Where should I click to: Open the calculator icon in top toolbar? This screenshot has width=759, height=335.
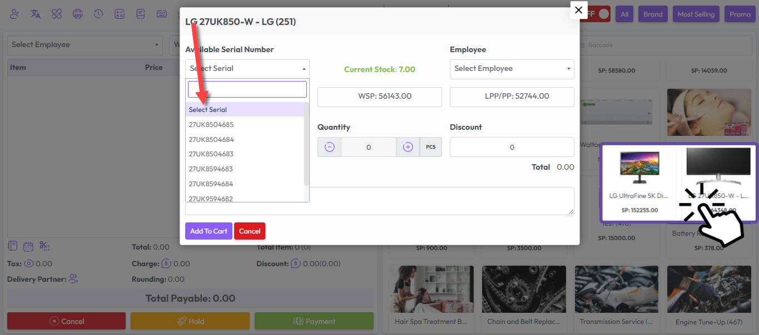click(119, 14)
